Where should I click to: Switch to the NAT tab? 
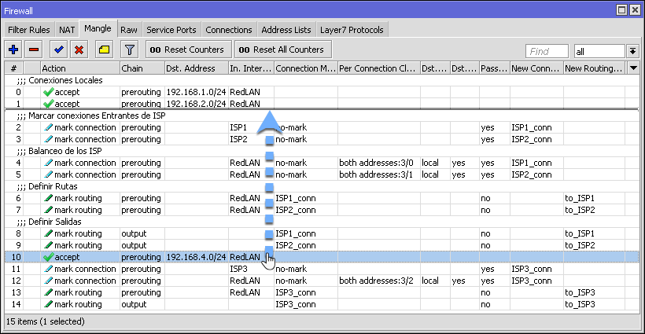(x=67, y=30)
